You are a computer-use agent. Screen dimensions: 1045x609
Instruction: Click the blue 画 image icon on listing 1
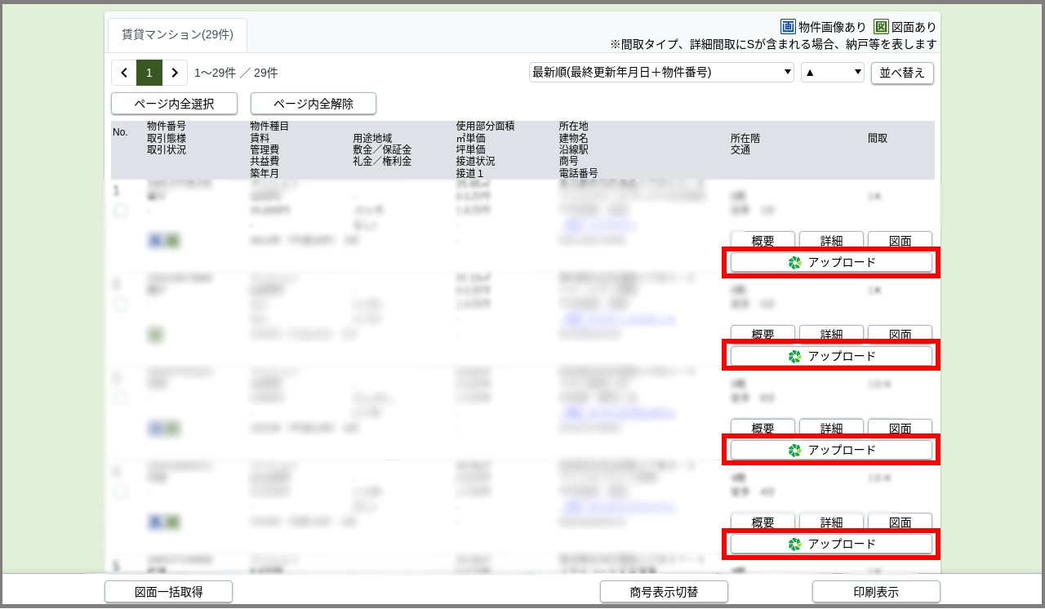(x=154, y=240)
